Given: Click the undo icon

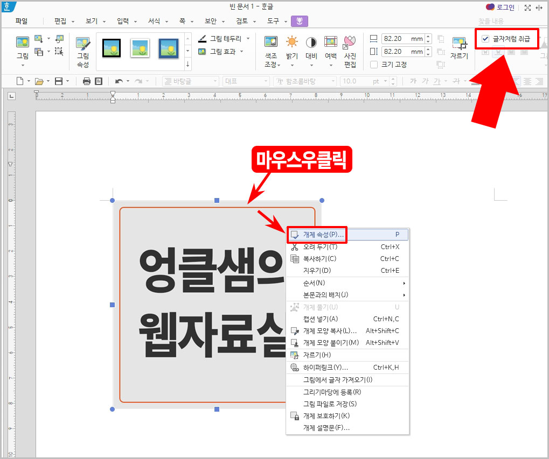Looking at the screenshot, I should pos(117,81).
